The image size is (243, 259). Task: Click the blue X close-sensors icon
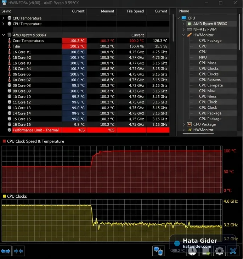pos(233,251)
